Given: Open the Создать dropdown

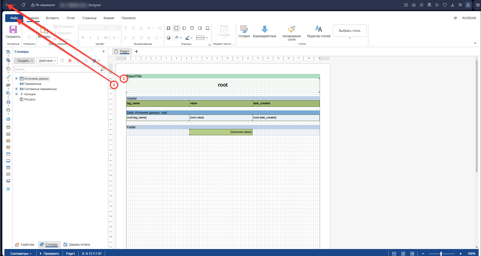Looking at the screenshot, I should [x=24, y=61].
